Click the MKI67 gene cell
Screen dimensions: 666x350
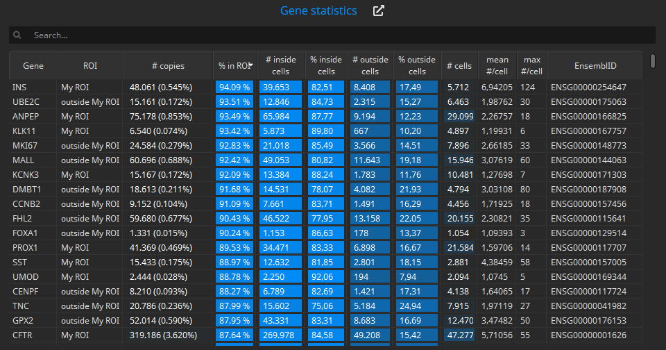(x=25, y=145)
